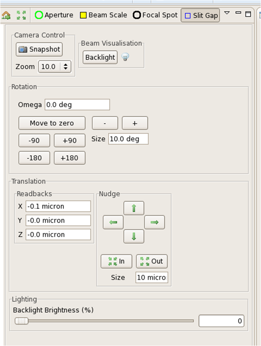Toggle the Focal Spot overlay
Viewport: 261px width, 346px height.
[x=155, y=15]
